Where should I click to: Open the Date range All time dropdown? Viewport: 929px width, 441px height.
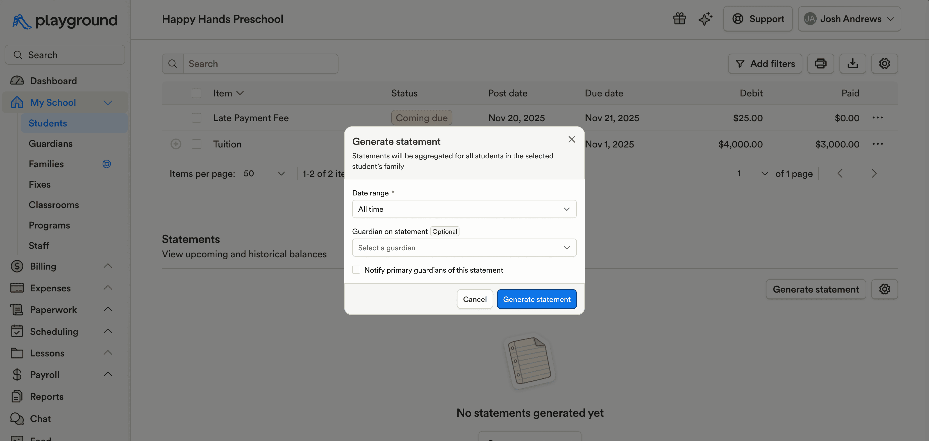pos(464,209)
